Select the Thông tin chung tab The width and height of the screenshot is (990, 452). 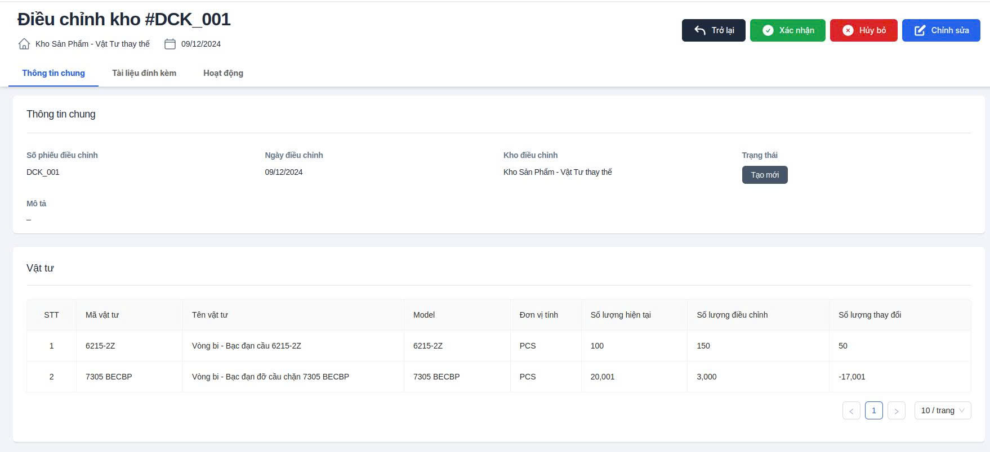coord(53,73)
